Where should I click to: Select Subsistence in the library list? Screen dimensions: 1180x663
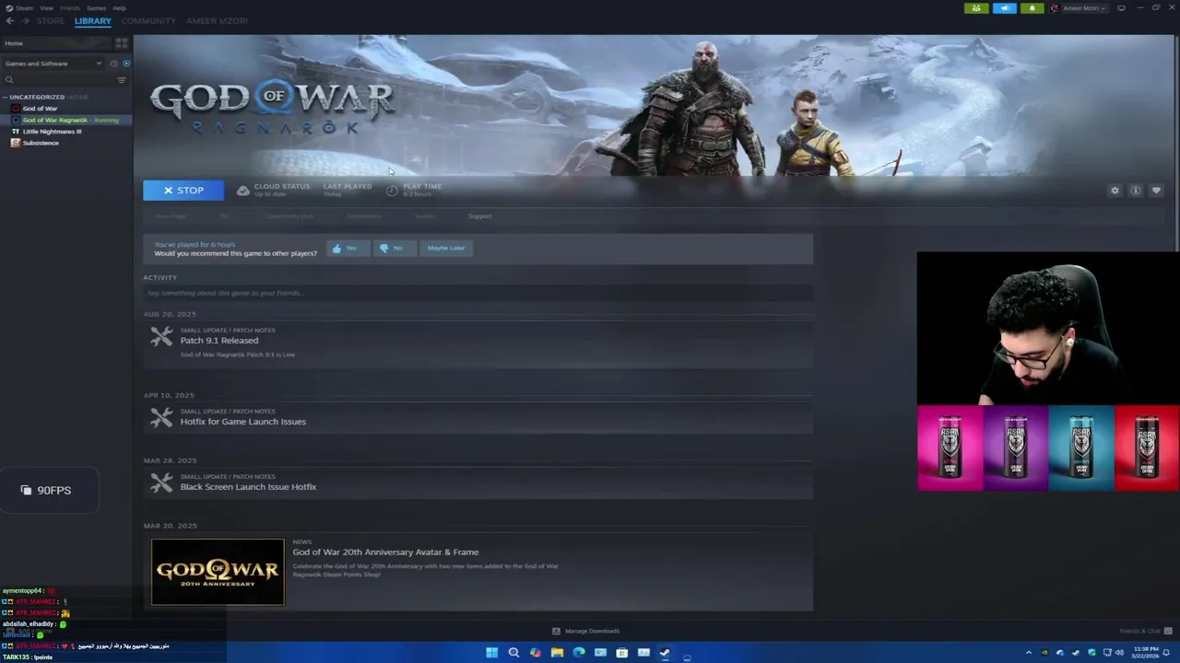tap(40, 143)
